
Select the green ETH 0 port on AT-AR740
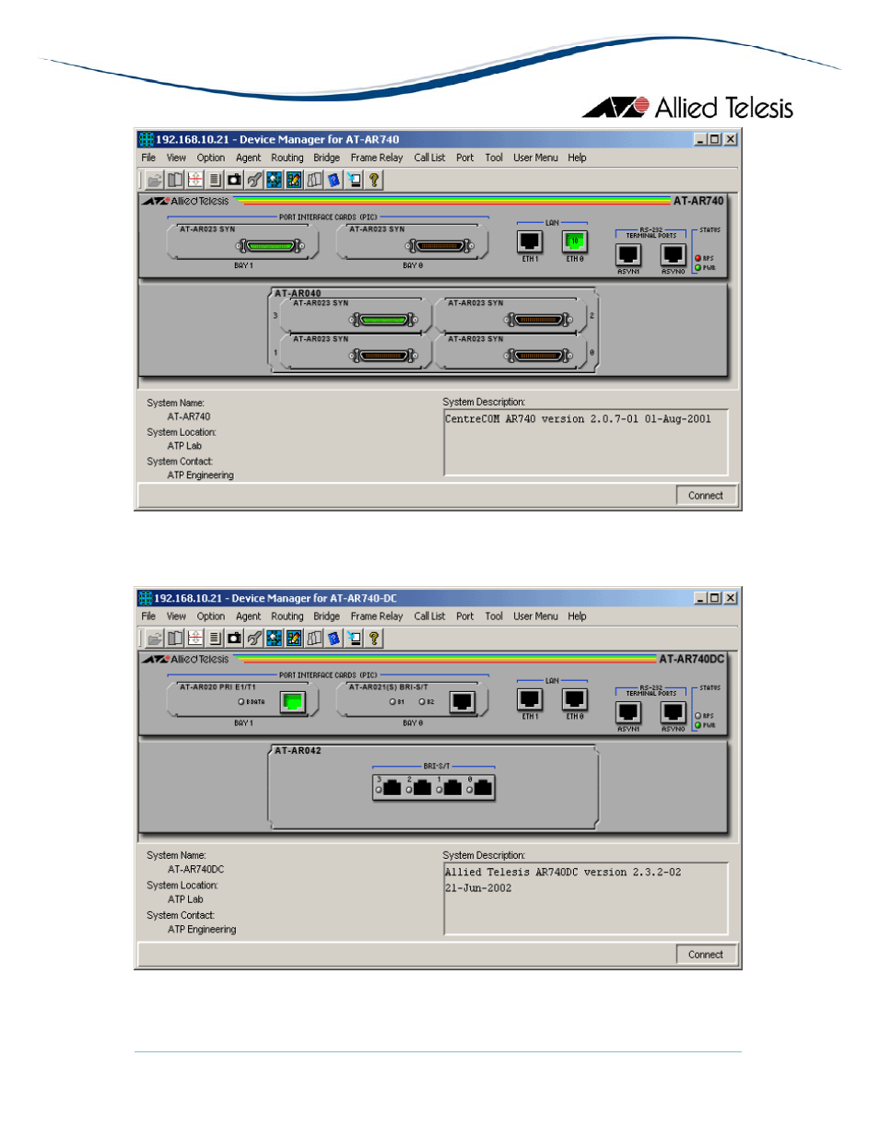click(575, 241)
